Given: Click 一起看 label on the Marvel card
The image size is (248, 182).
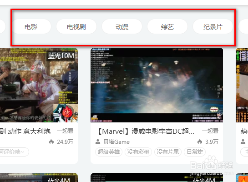Looking at the screenshot, I should (x=210, y=131).
